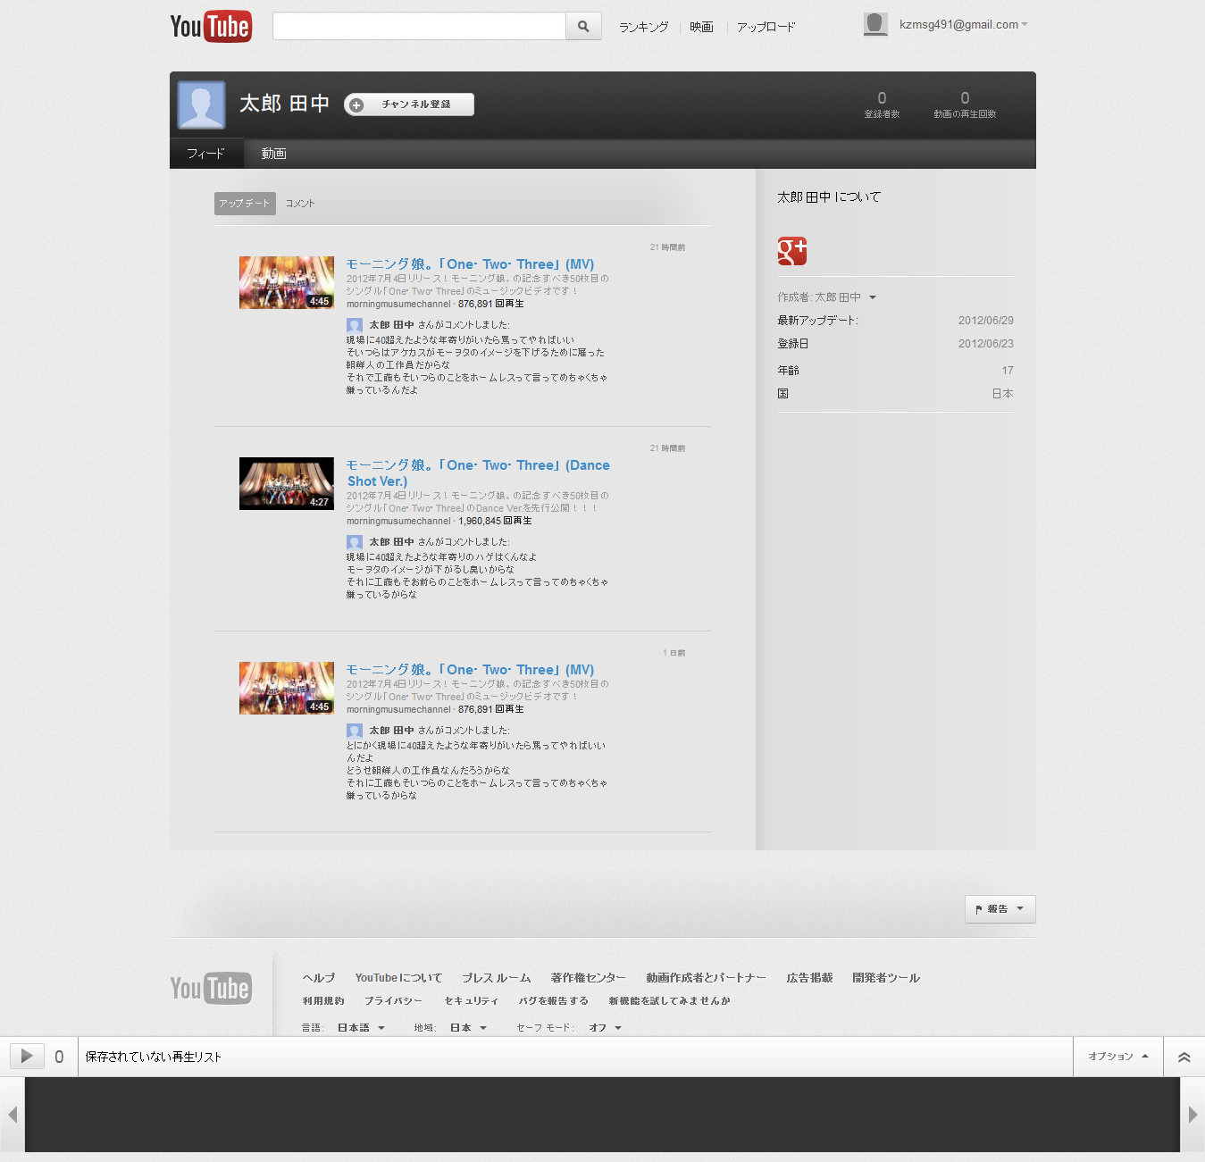Click the YouTube logo in header

point(211,26)
